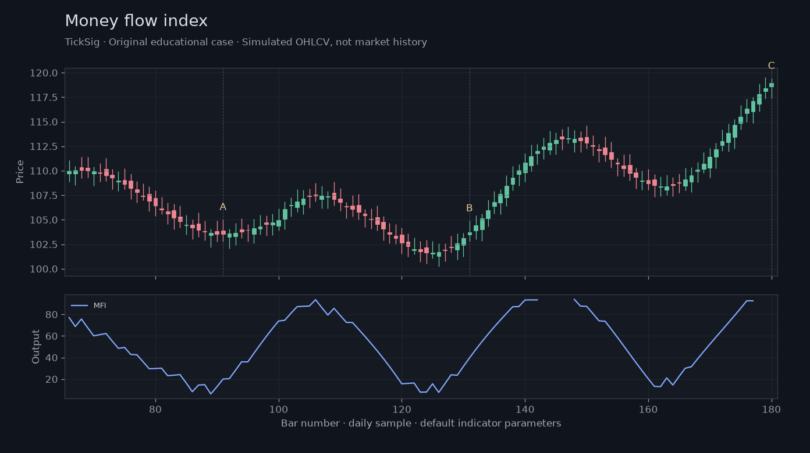Click price axis value 102.5
This screenshot has height=453, width=810.
[44, 245]
